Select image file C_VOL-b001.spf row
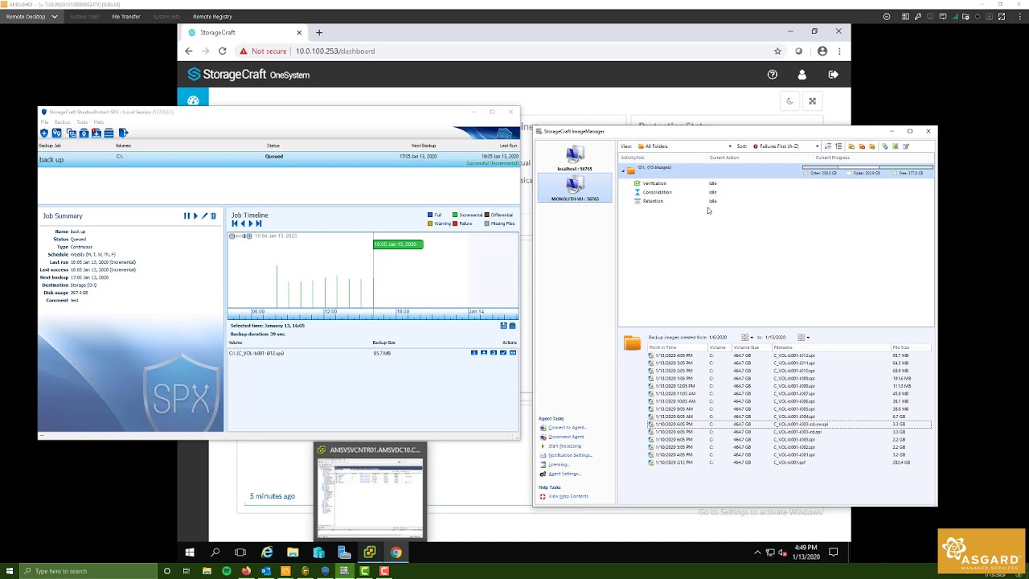 coord(789,462)
